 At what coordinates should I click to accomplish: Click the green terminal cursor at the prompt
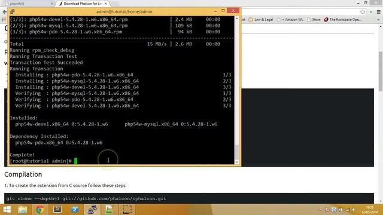point(76,161)
